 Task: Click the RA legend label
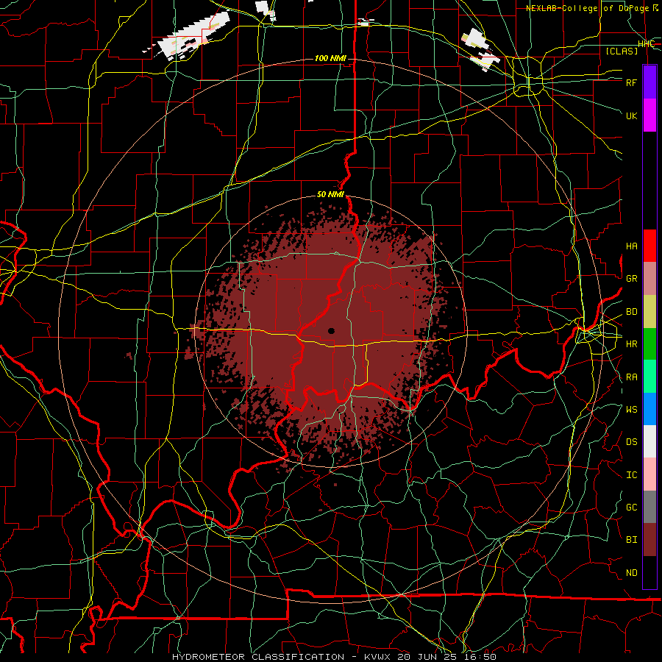pos(631,377)
